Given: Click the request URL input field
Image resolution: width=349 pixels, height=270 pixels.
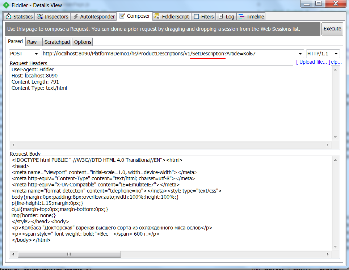Looking at the screenshot, I should tap(170, 54).
